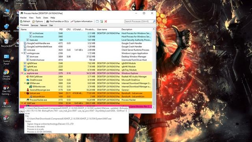Image resolution: width=252 pixels, height=142 pixels.
Task: Sort by Private bytes column header
Action: click(90, 30)
